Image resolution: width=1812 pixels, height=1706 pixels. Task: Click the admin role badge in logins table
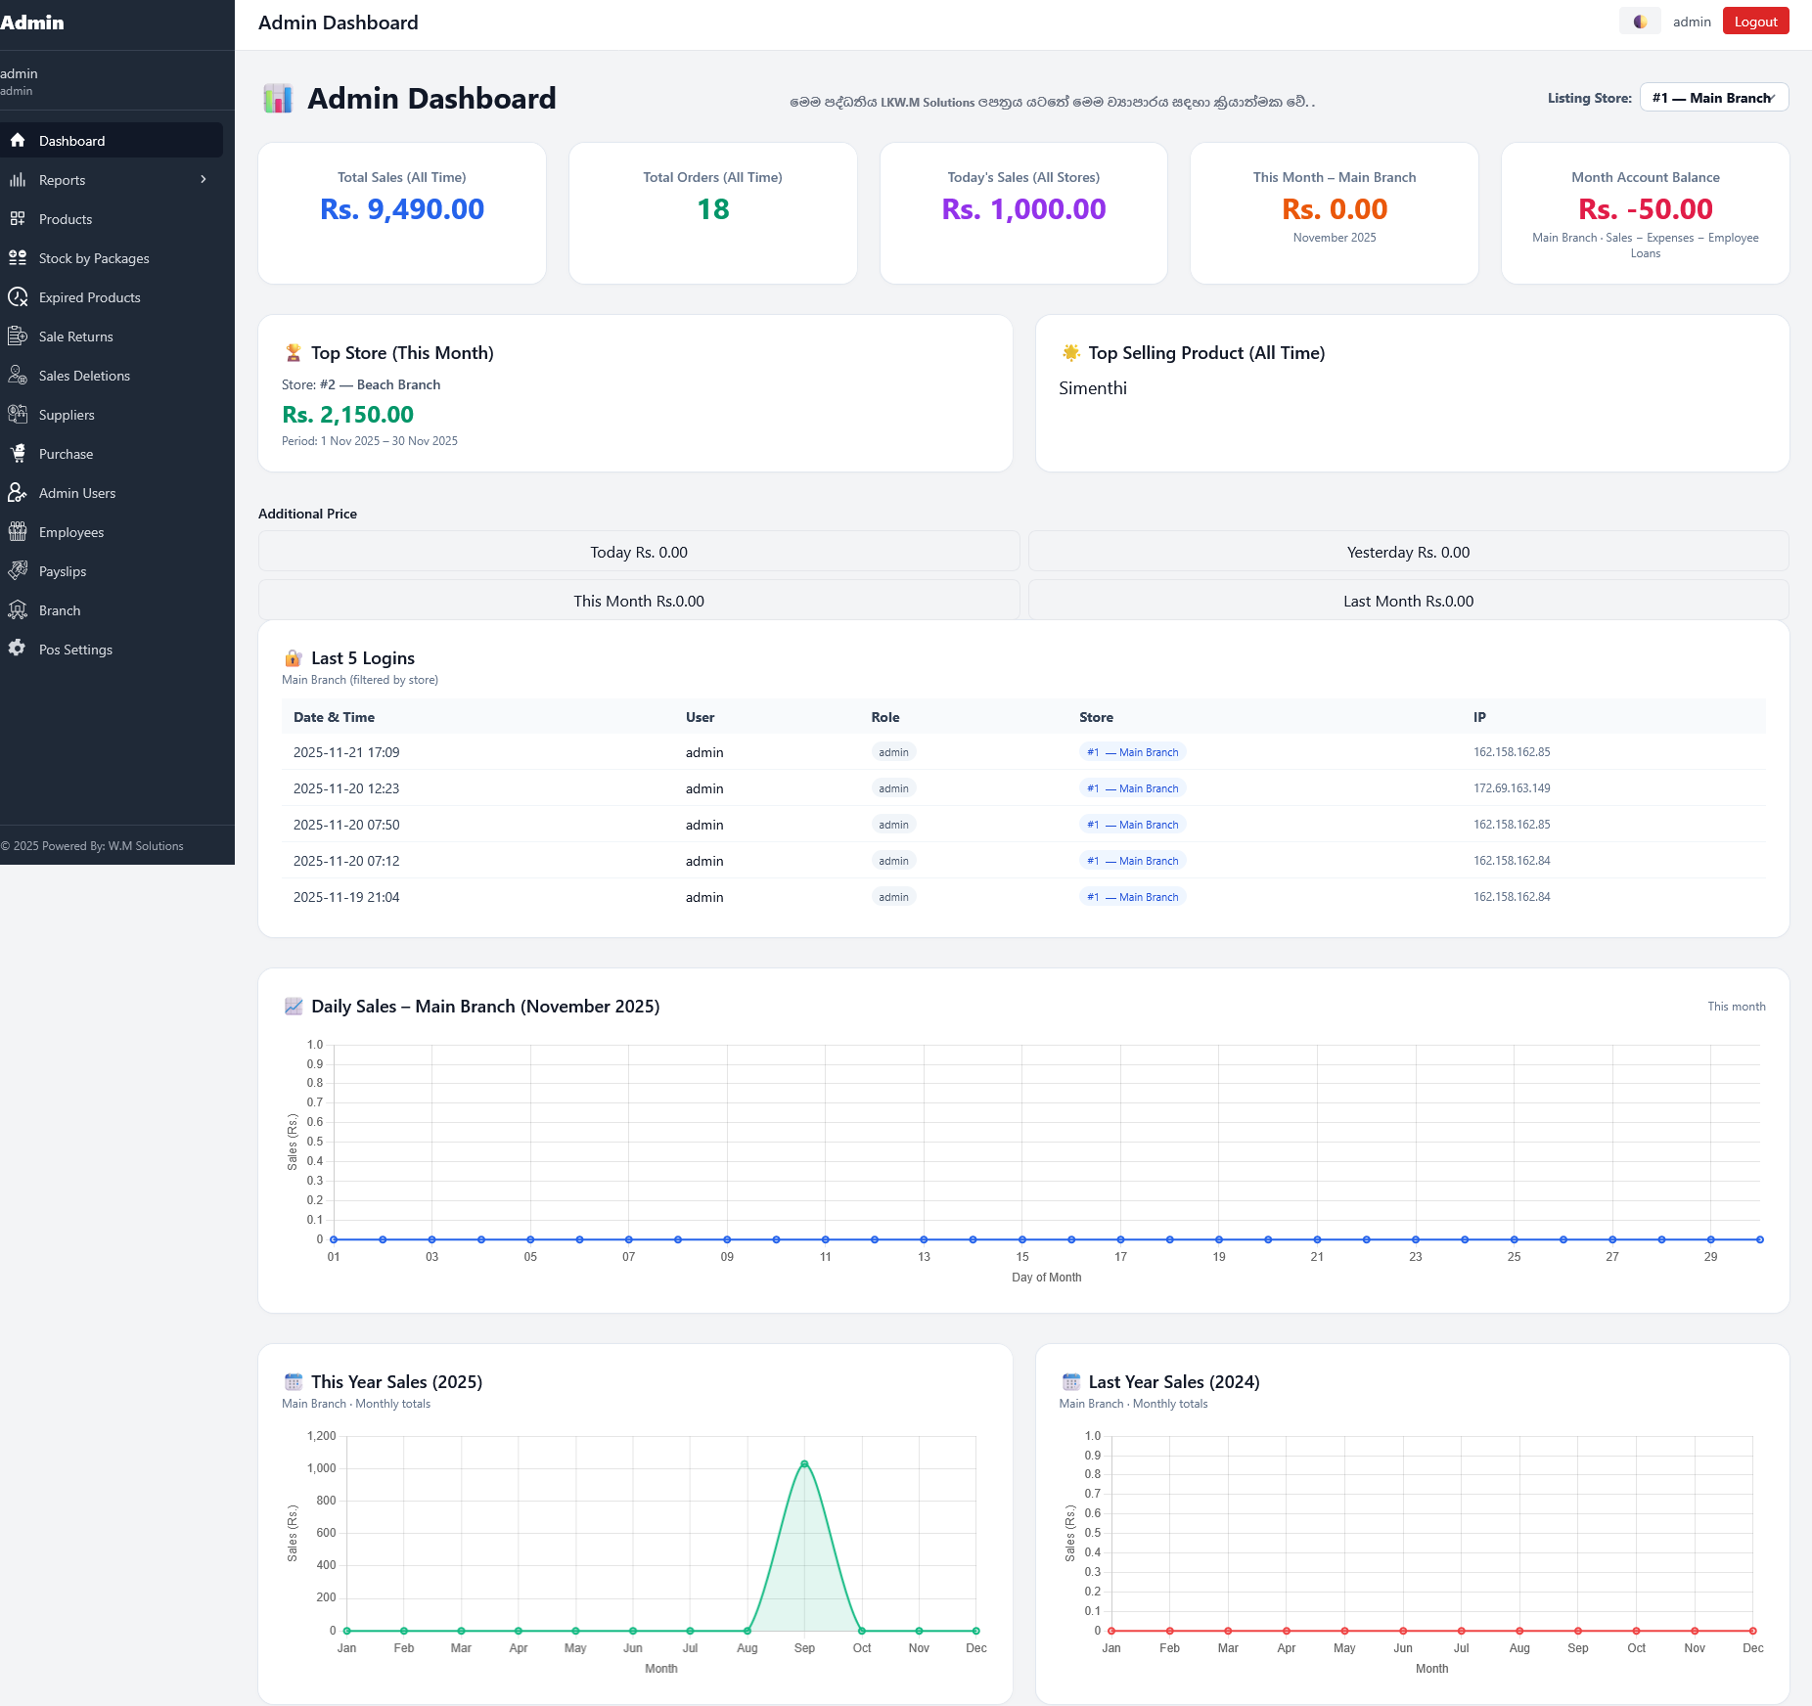tap(893, 751)
